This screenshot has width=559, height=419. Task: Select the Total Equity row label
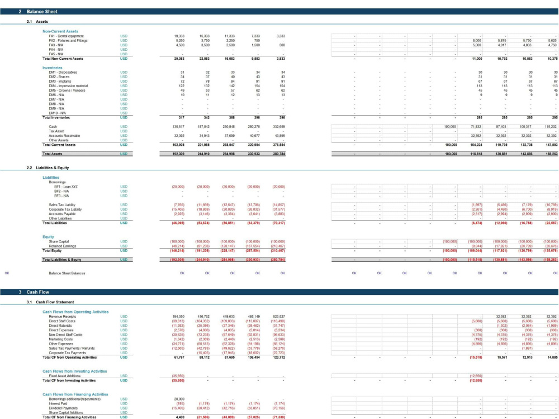(52, 251)
